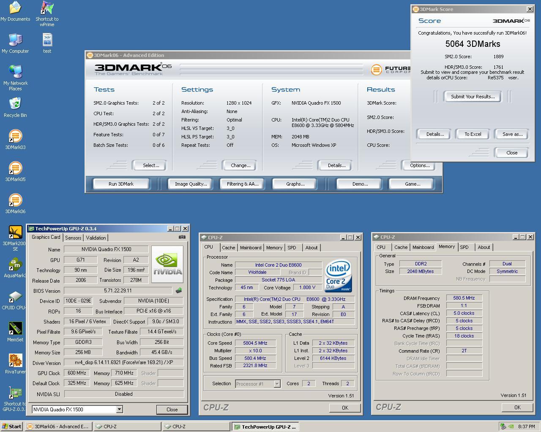Open the My Computer desktop icon
The width and height of the screenshot is (541, 432).
point(15,43)
